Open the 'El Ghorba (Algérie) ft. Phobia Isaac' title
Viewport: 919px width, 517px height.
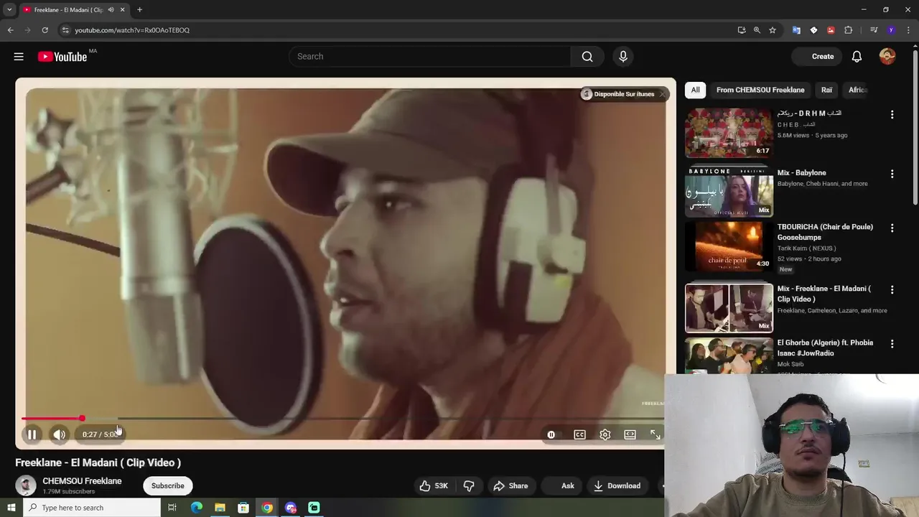[x=825, y=348]
